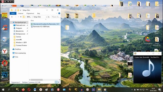Click the New Folder icon in Explorer quick access toolbar
This screenshot has height=92, width=163.
18,10
